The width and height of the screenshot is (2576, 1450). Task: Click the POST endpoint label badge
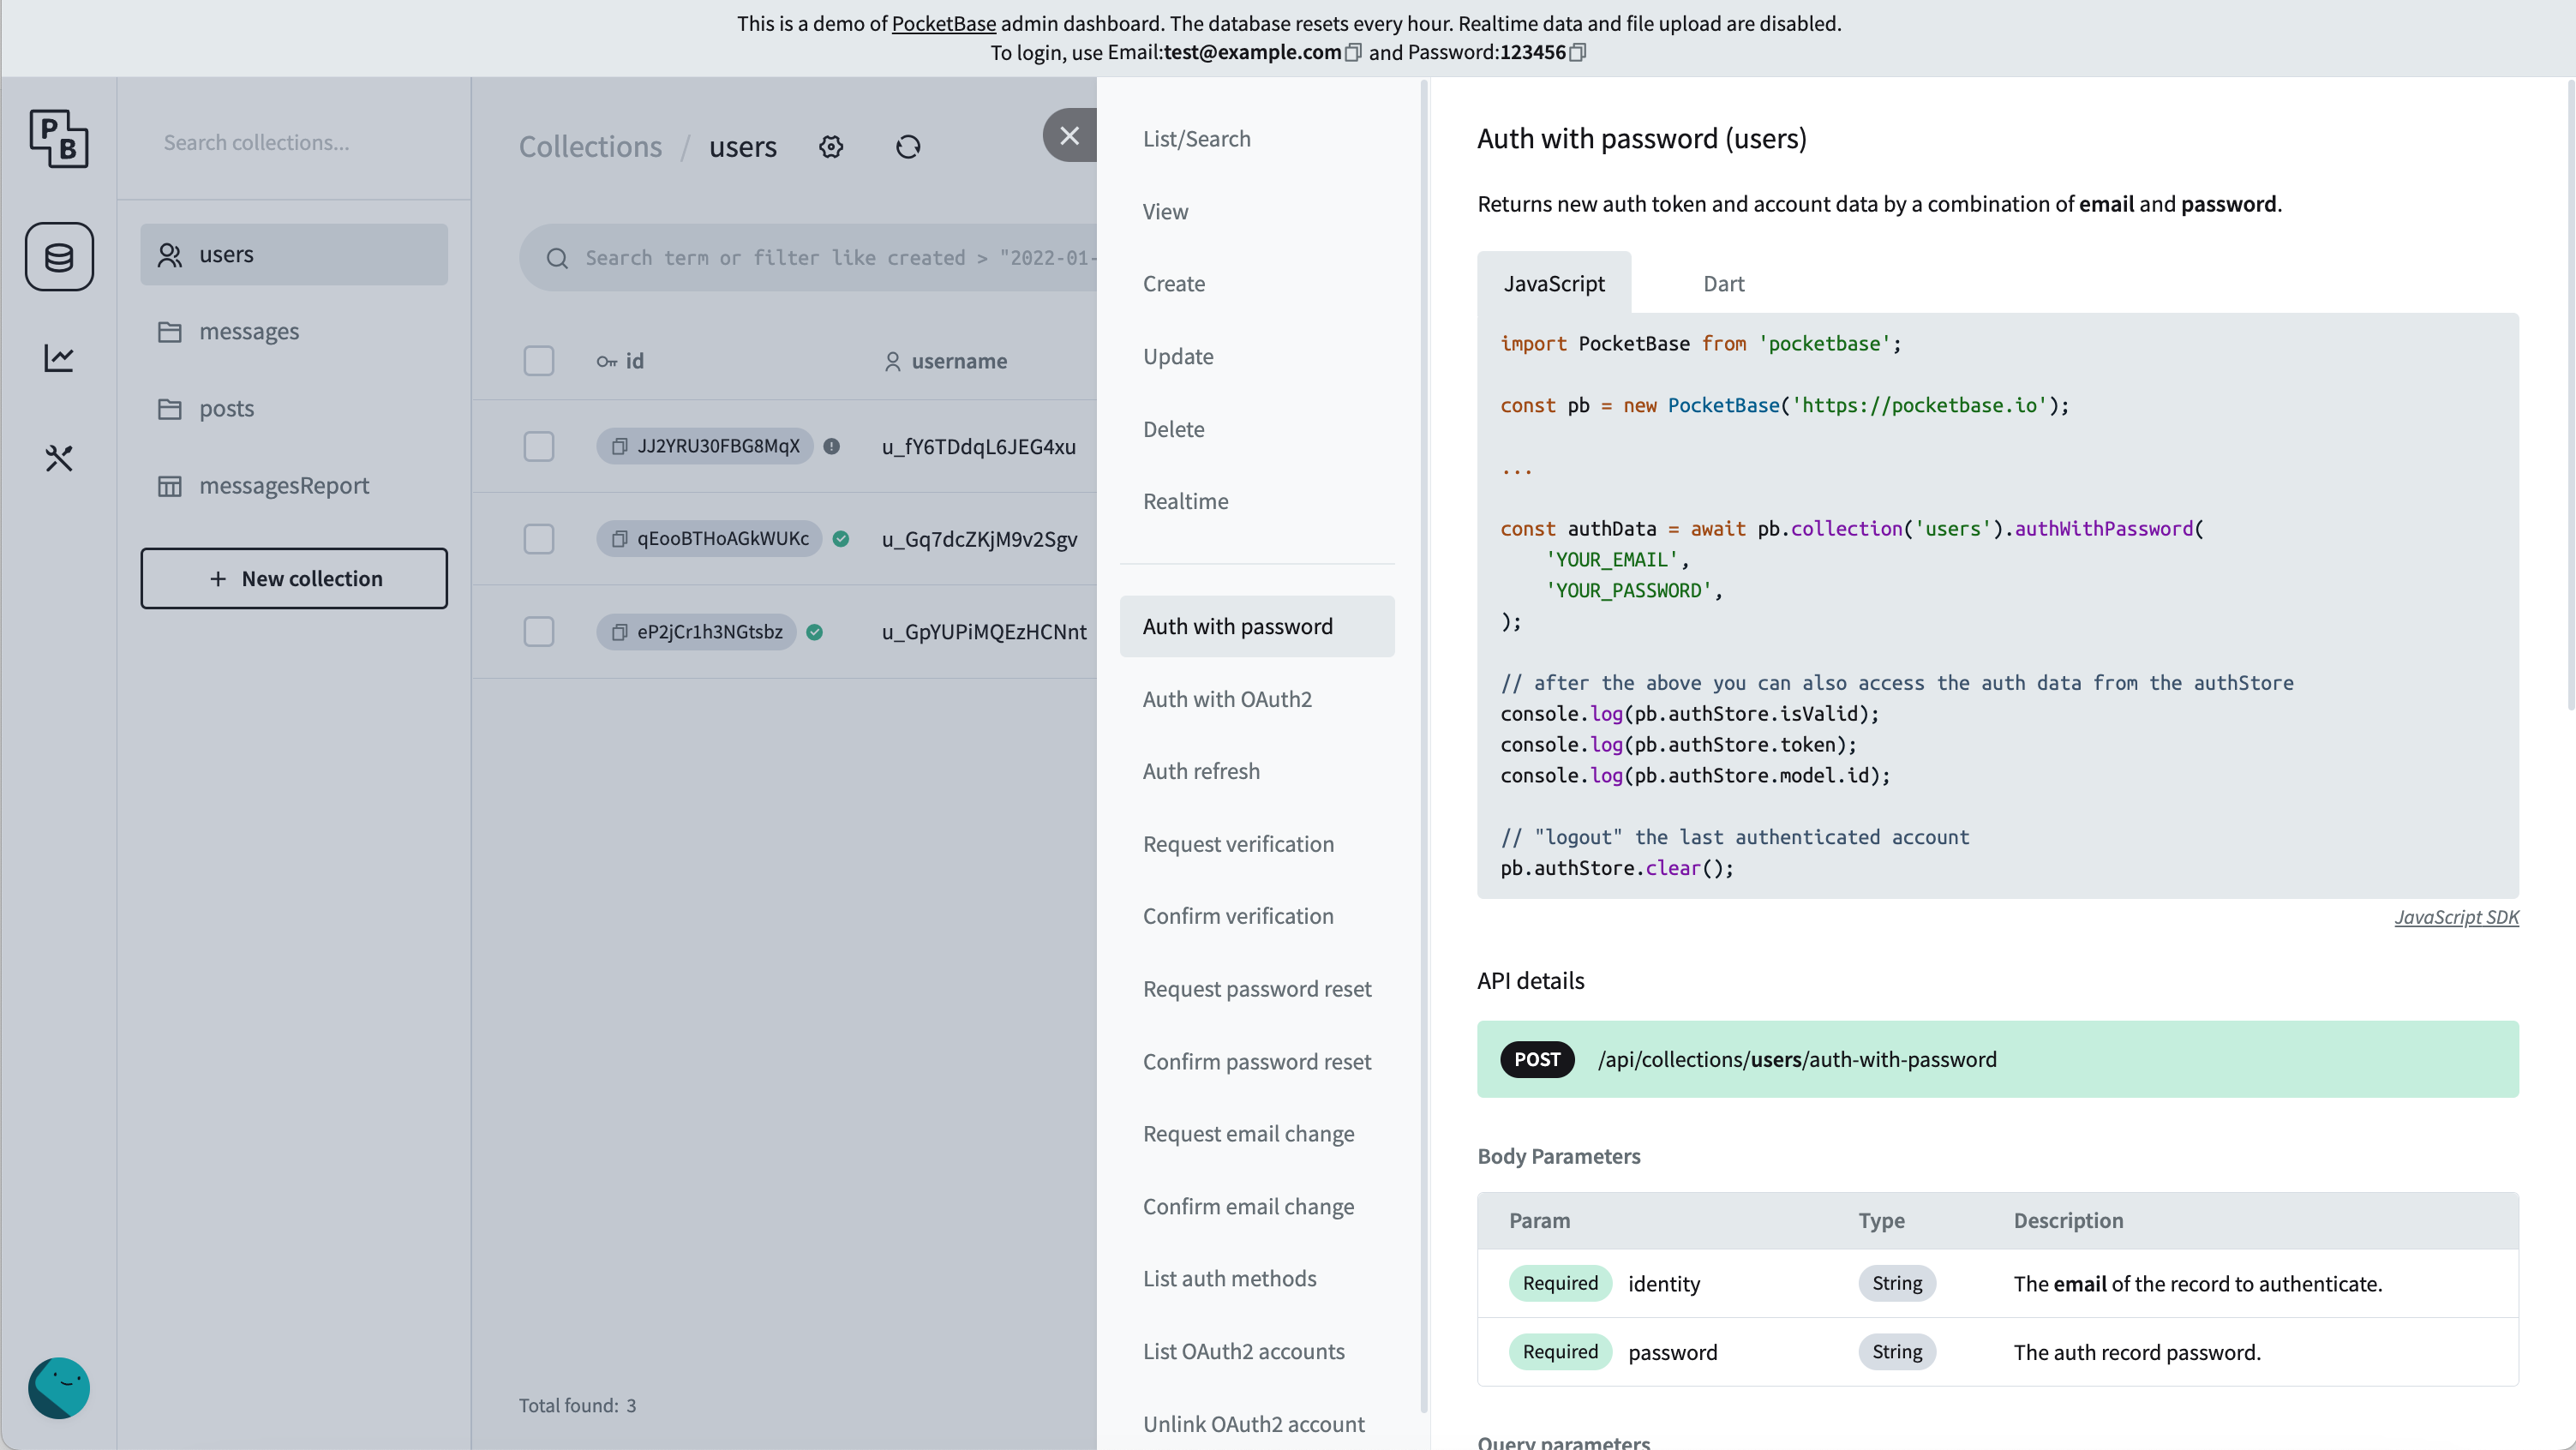point(1536,1059)
